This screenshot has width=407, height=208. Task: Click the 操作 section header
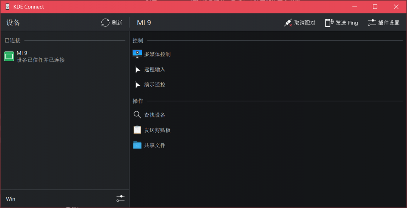click(138, 101)
